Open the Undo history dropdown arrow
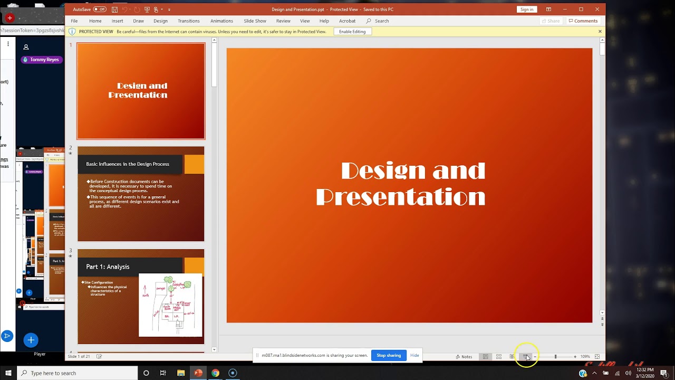 (x=130, y=9)
